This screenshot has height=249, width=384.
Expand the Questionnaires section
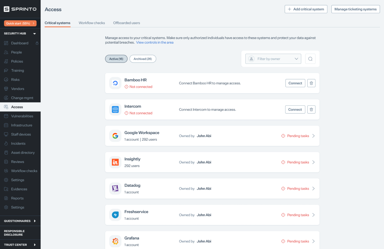point(35,221)
